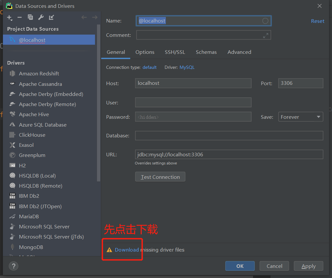The image size is (332, 278).
Task: Select the Apache Cassandra driver
Action: point(40,84)
